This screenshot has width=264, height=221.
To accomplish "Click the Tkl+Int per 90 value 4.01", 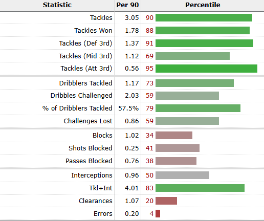I will coord(132,188).
